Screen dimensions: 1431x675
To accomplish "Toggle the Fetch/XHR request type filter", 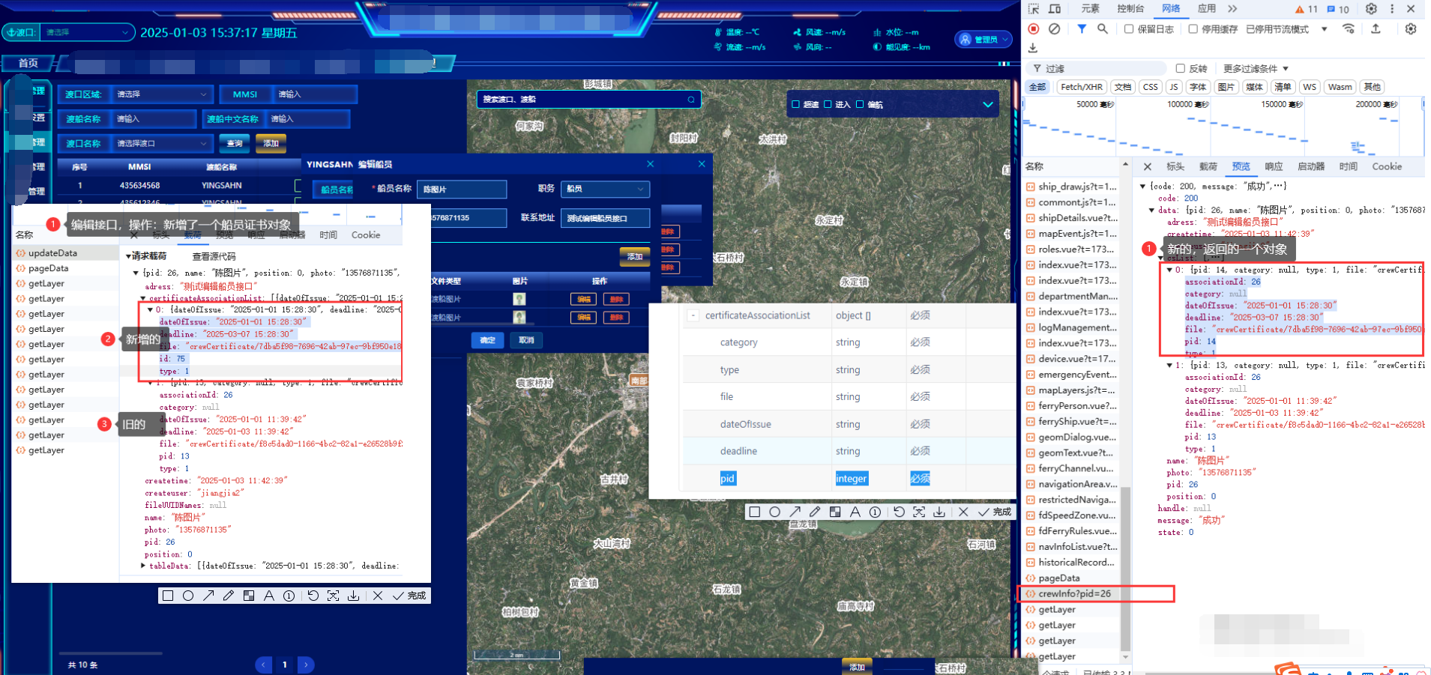I will pos(1082,87).
